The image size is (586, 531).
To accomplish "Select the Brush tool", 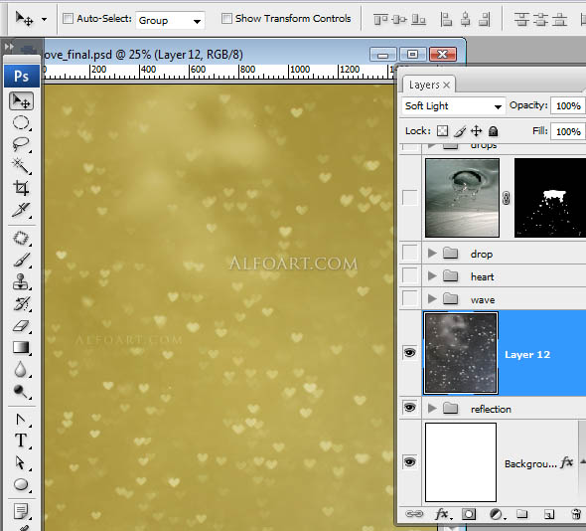I will click(x=21, y=261).
